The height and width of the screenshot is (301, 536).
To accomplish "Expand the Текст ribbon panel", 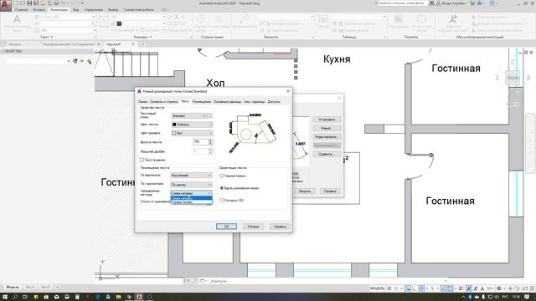I will coord(47,37).
